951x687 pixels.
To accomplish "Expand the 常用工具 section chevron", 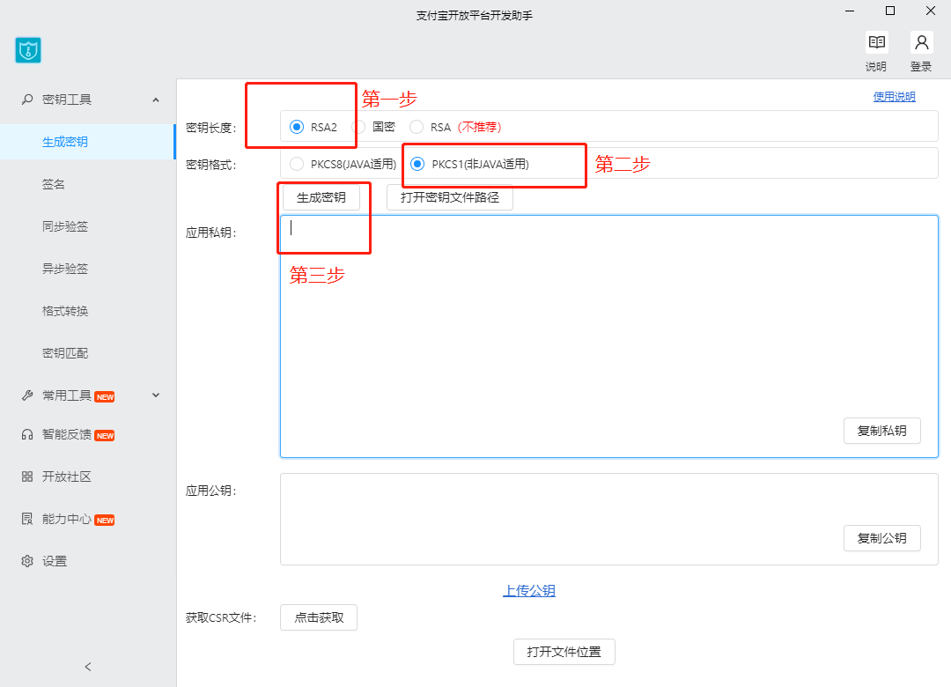I will (x=156, y=395).
